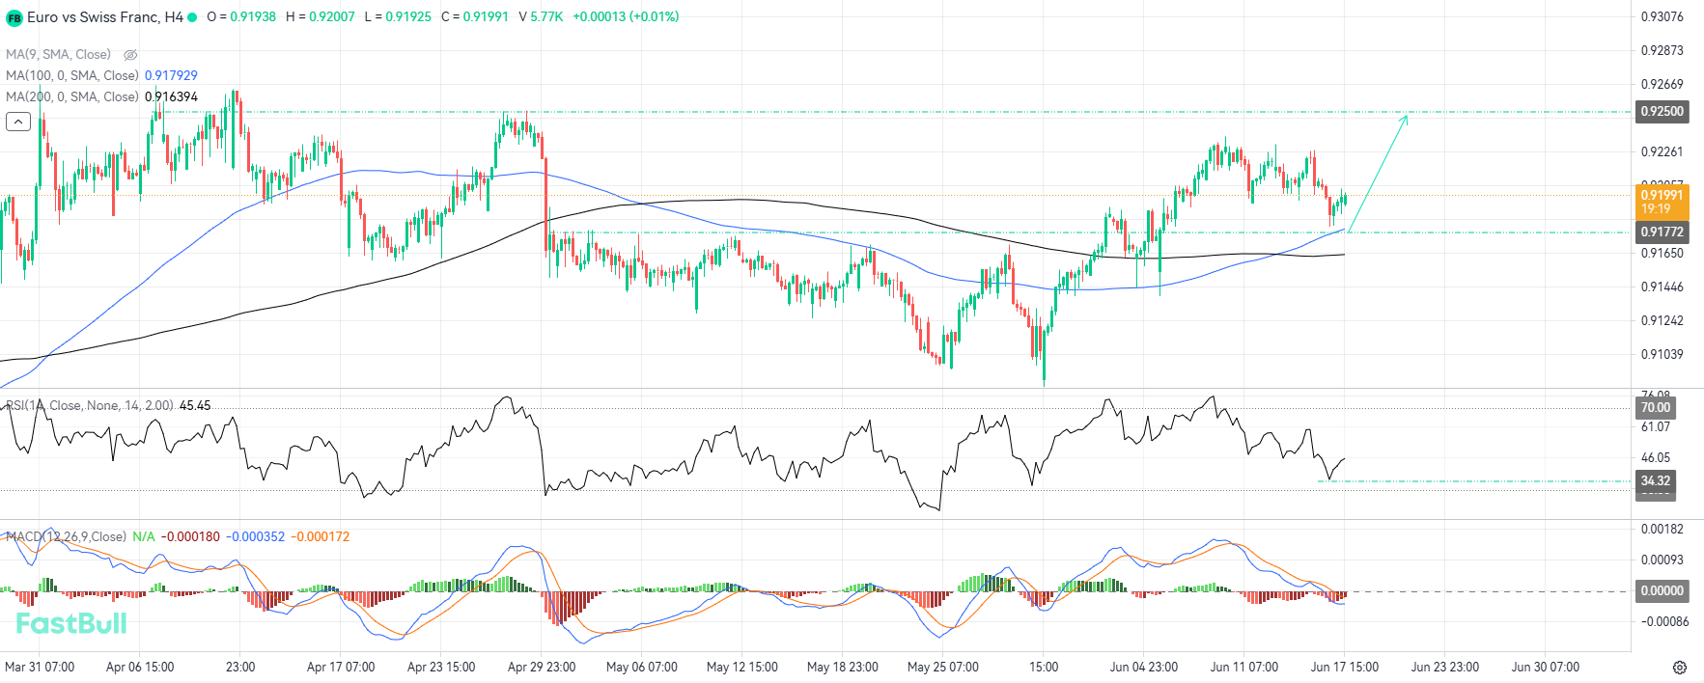Click the green market status dot
The height and width of the screenshot is (683, 1704).
[x=192, y=17]
